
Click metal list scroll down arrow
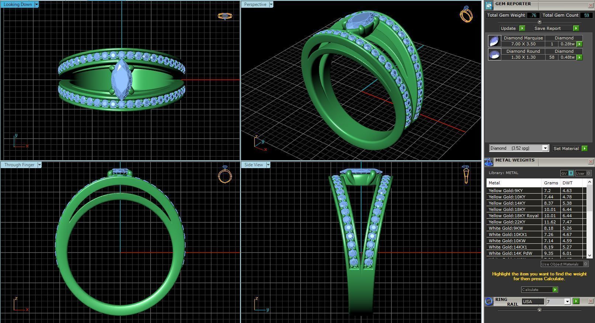coord(589,255)
